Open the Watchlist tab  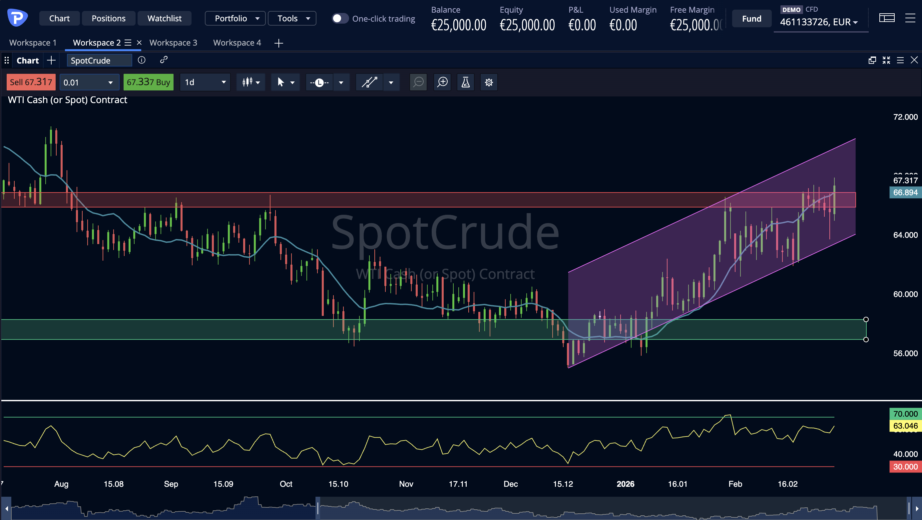[164, 18]
